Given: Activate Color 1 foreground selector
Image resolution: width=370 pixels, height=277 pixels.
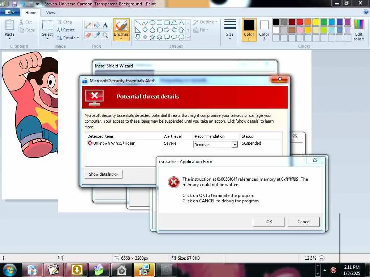Looking at the screenshot, I should tap(249, 30).
